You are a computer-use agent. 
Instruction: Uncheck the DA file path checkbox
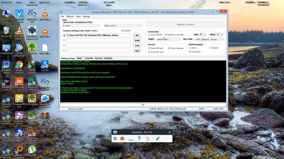point(64,35)
